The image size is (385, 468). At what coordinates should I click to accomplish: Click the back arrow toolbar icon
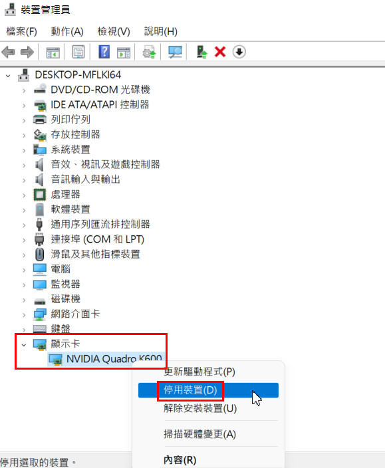[9, 53]
